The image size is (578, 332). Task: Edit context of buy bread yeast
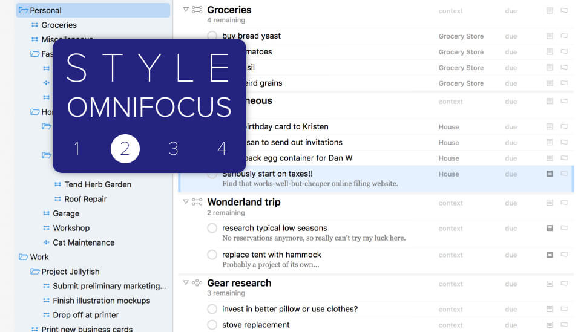[461, 36]
